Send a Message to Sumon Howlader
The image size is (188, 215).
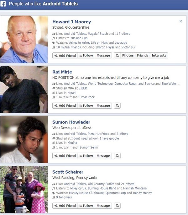click(x=103, y=156)
